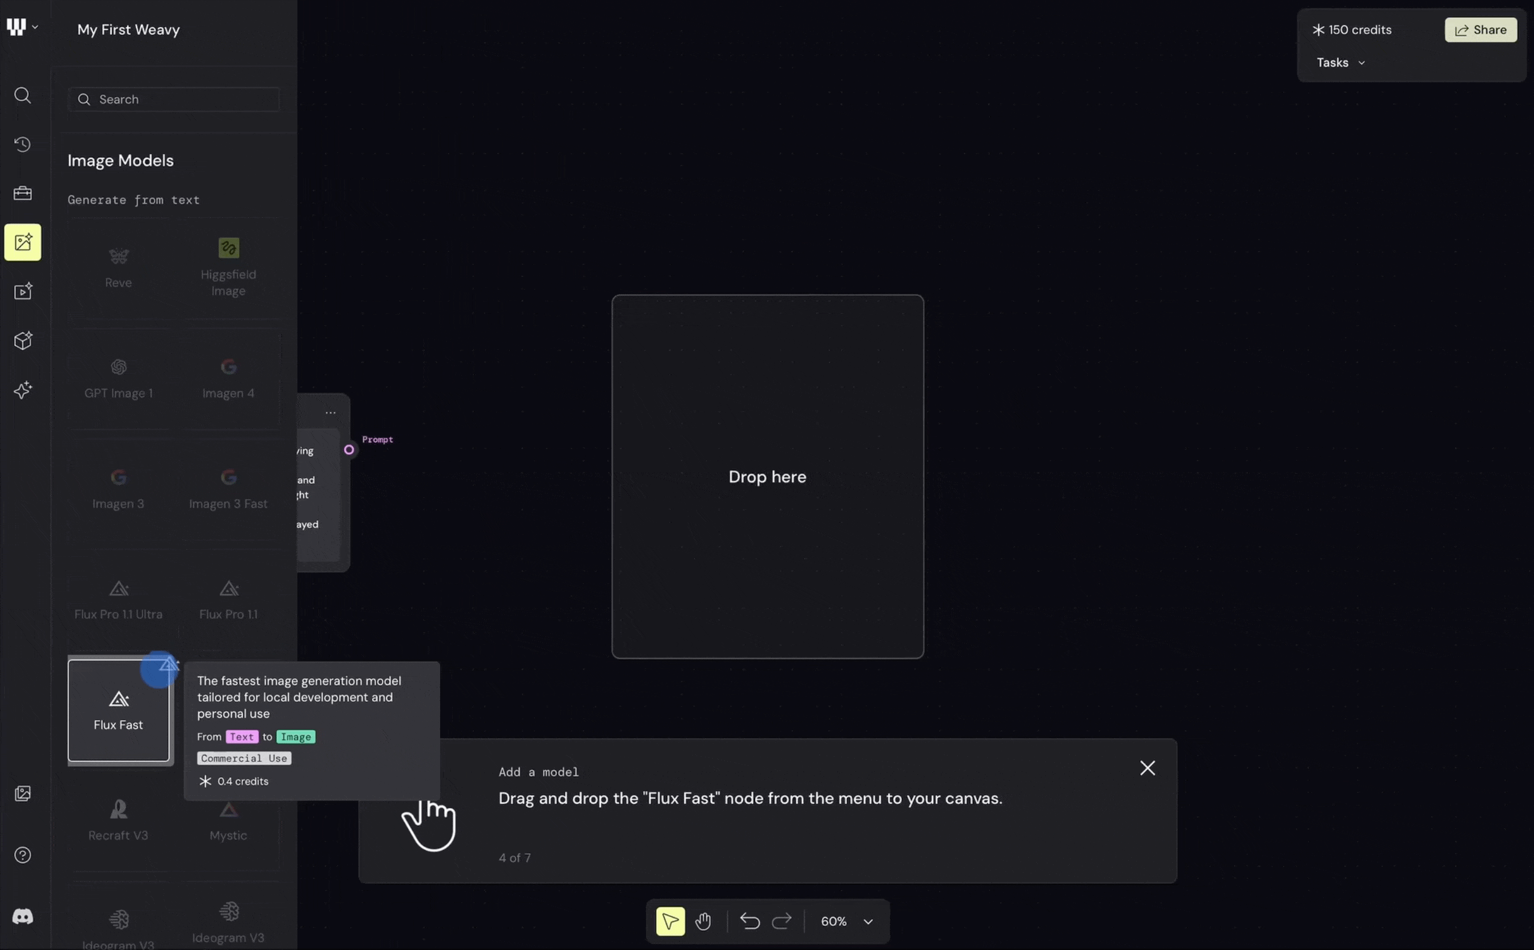Image resolution: width=1534 pixels, height=950 pixels.
Task: Expand the Weavy logo menu chevron
Action: 36,26
